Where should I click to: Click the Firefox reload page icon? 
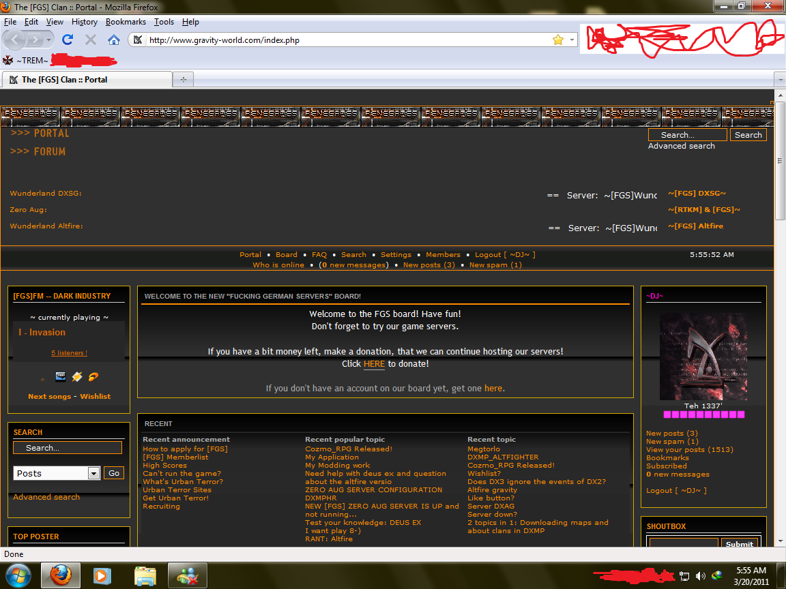tap(67, 40)
